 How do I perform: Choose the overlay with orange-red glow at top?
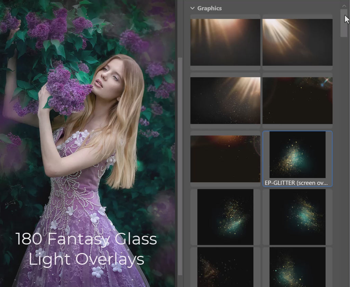point(225,159)
